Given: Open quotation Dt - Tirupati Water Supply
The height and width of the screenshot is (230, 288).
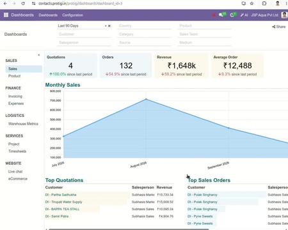Looking at the screenshot, I should 63,202.
